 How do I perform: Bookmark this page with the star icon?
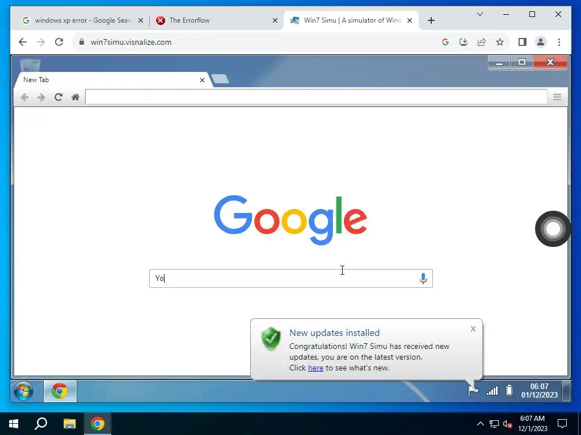(x=500, y=42)
